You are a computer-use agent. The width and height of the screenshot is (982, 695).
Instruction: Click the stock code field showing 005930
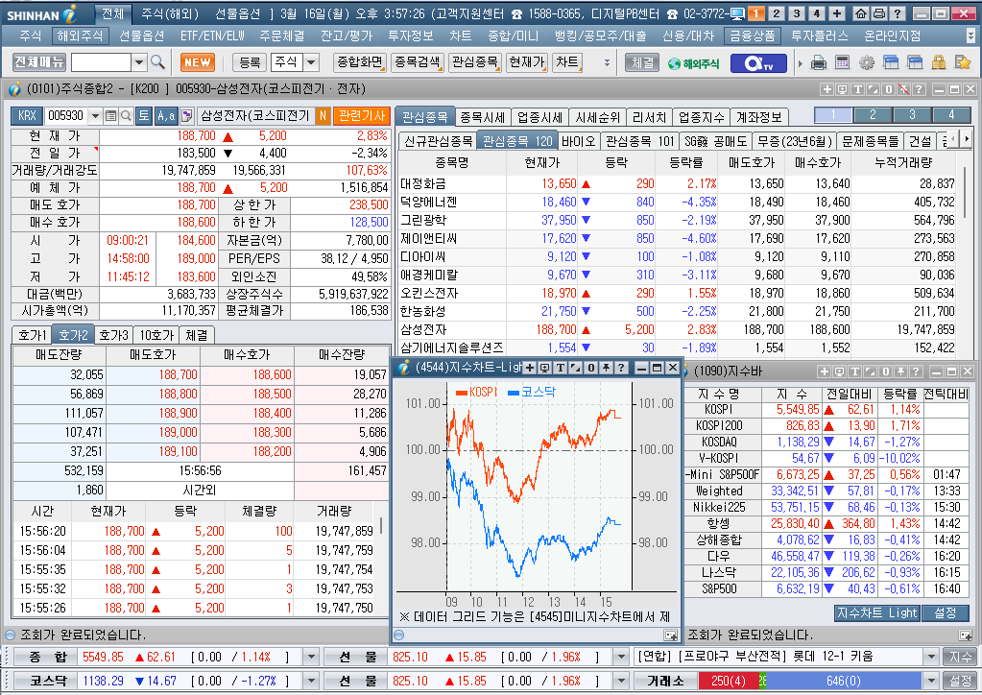pos(66,116)
